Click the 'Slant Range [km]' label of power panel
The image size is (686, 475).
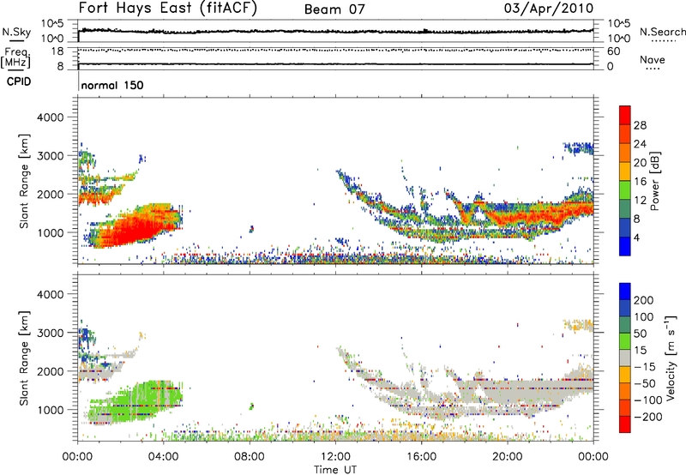pyautogui.click(x=24, y=181)
